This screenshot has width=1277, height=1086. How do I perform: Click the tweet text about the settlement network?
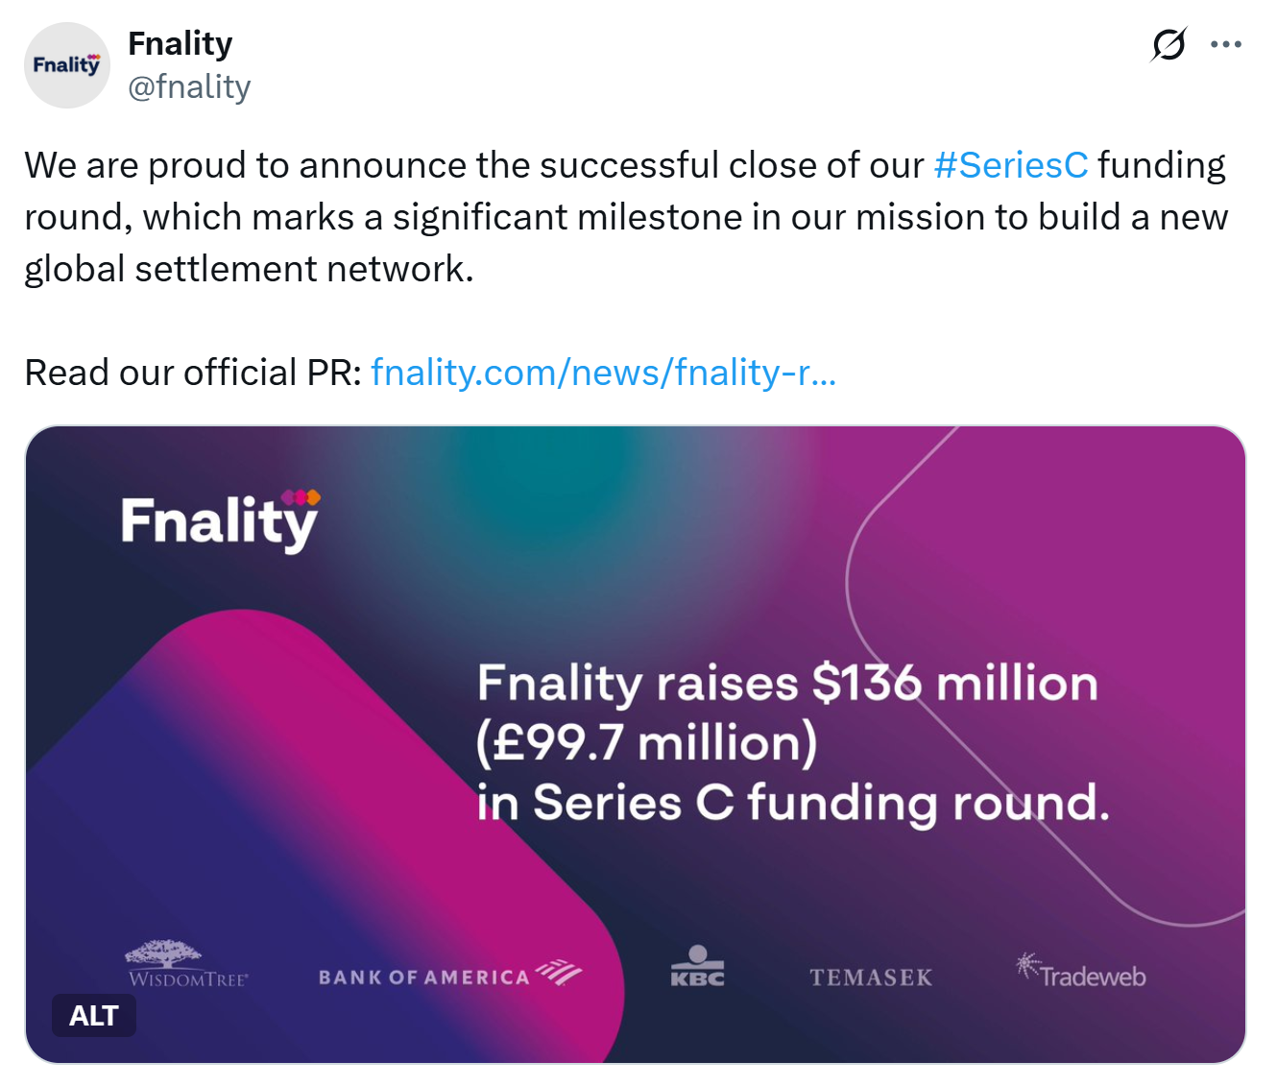point(624,217)
